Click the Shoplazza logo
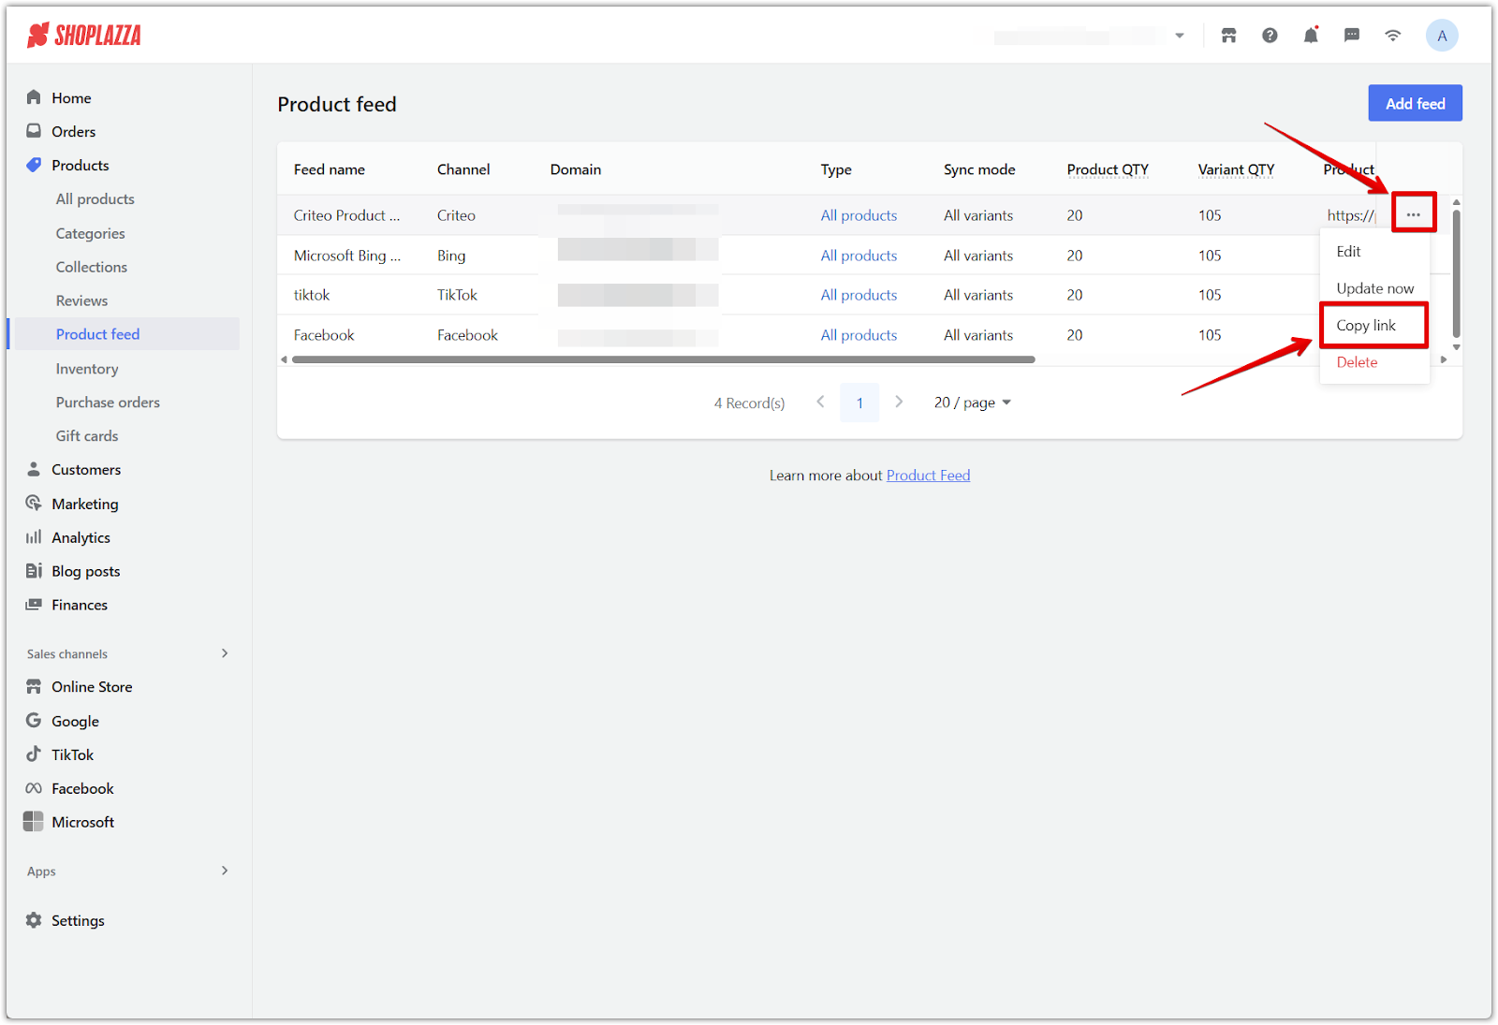The width and height of the screenshot is (1498, 1025). point(84,36)
